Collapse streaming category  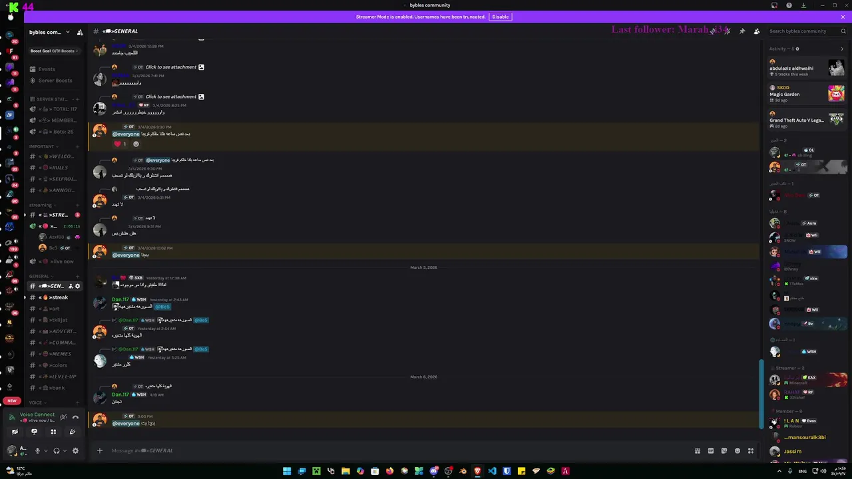click(43, 205)
